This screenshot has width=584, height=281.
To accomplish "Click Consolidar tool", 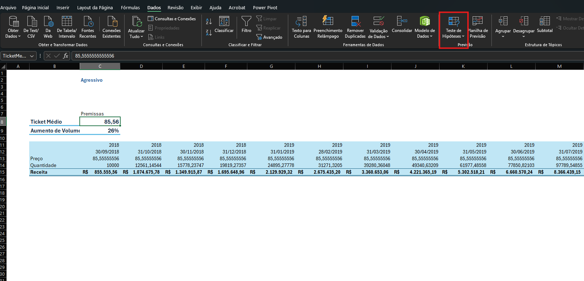I will [x=402, y=24].
